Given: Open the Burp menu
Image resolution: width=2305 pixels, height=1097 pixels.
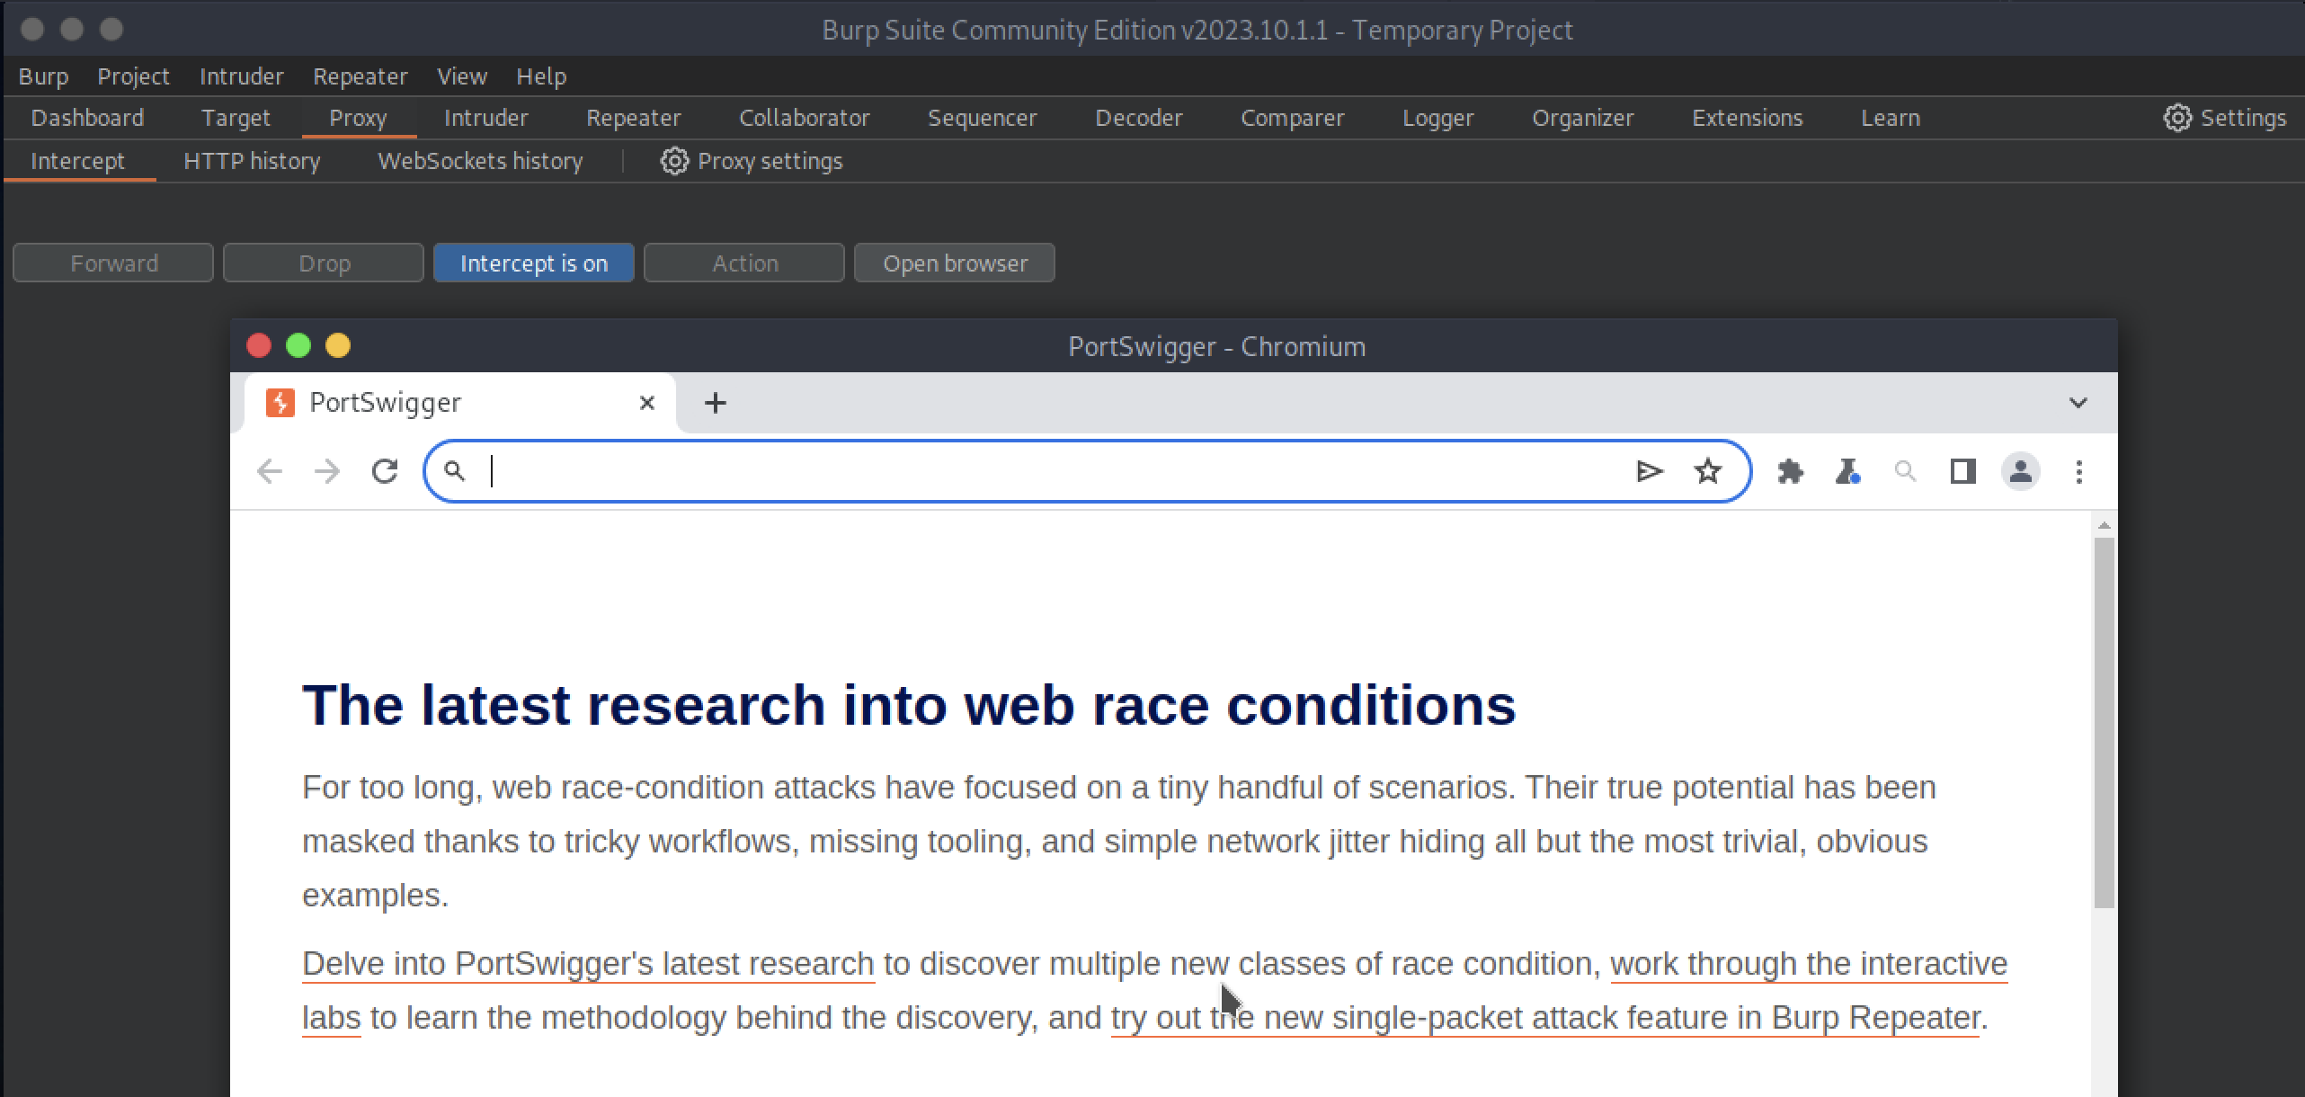Looking at the screenshot, I should (x=43, y=76).
